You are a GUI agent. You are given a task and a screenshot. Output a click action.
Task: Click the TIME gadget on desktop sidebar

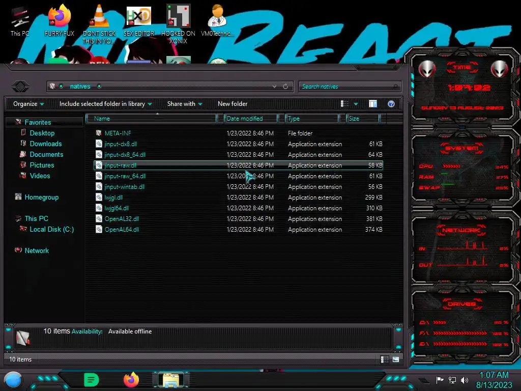[x=462, y=87]
